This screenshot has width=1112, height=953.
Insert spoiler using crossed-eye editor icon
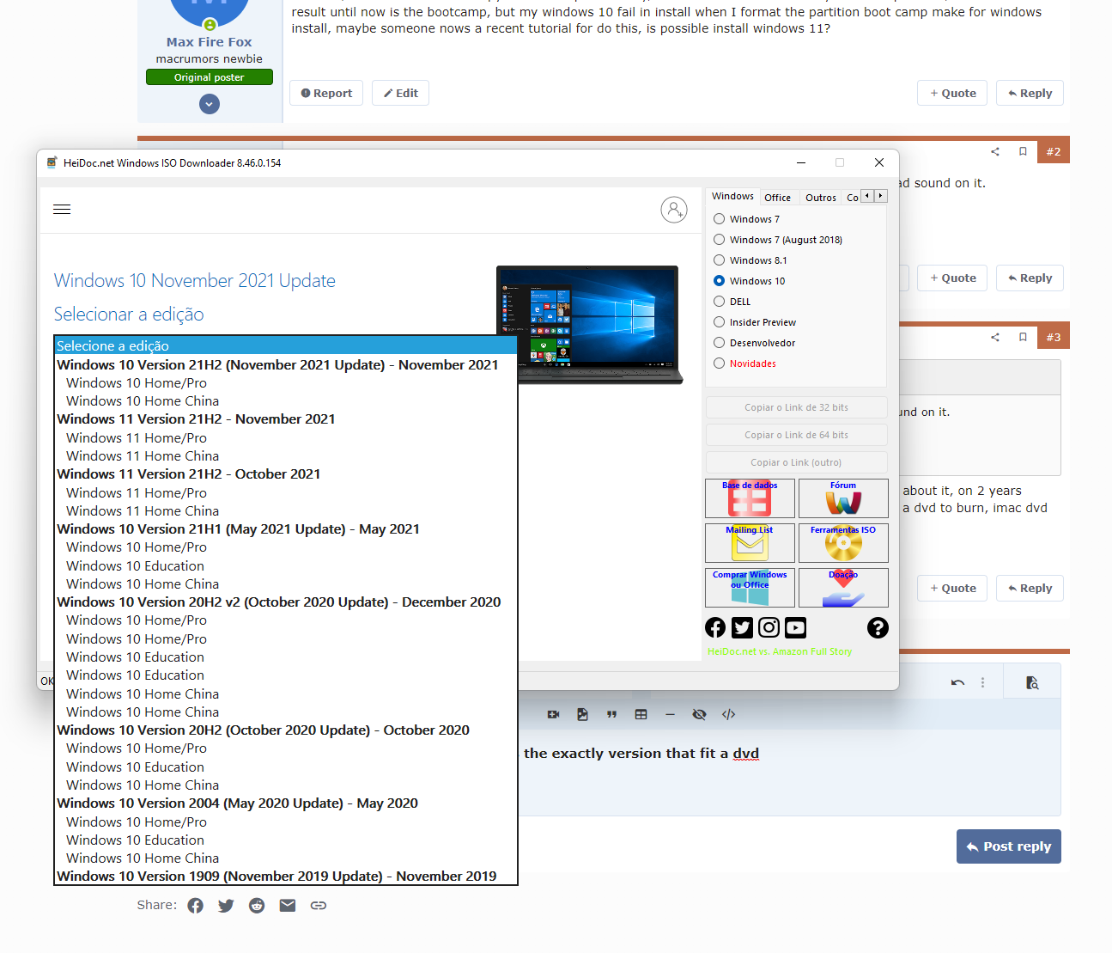[700, 714]
